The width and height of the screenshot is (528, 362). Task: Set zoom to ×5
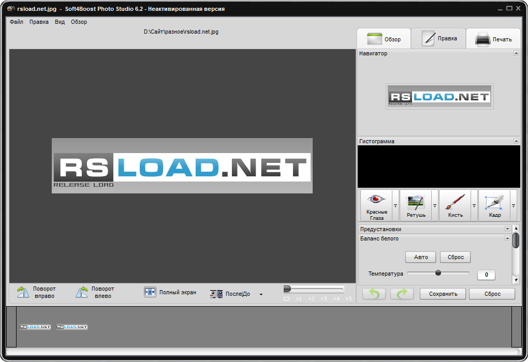tap(348, 299)
